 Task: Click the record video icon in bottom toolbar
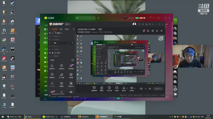click(x=141, y=89)
